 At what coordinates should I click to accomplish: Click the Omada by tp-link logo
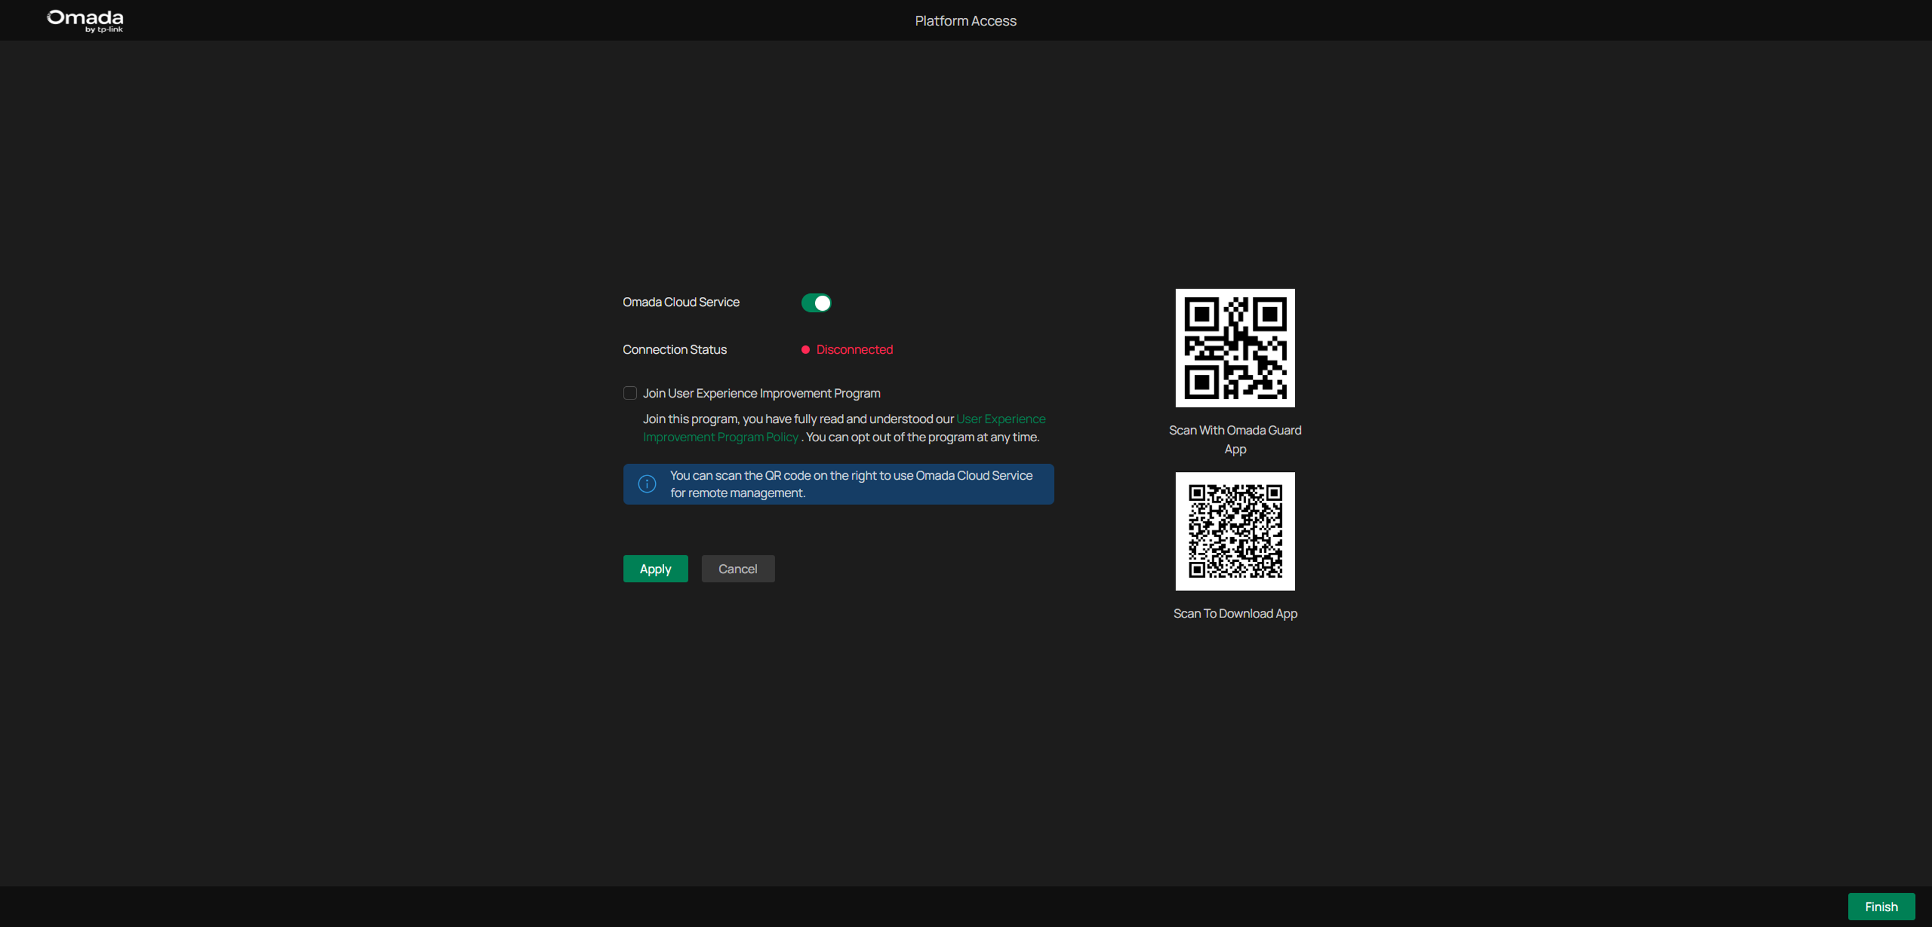(x=85, y=21)
